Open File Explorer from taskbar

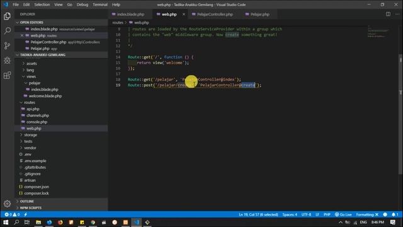tap(38, 222)
